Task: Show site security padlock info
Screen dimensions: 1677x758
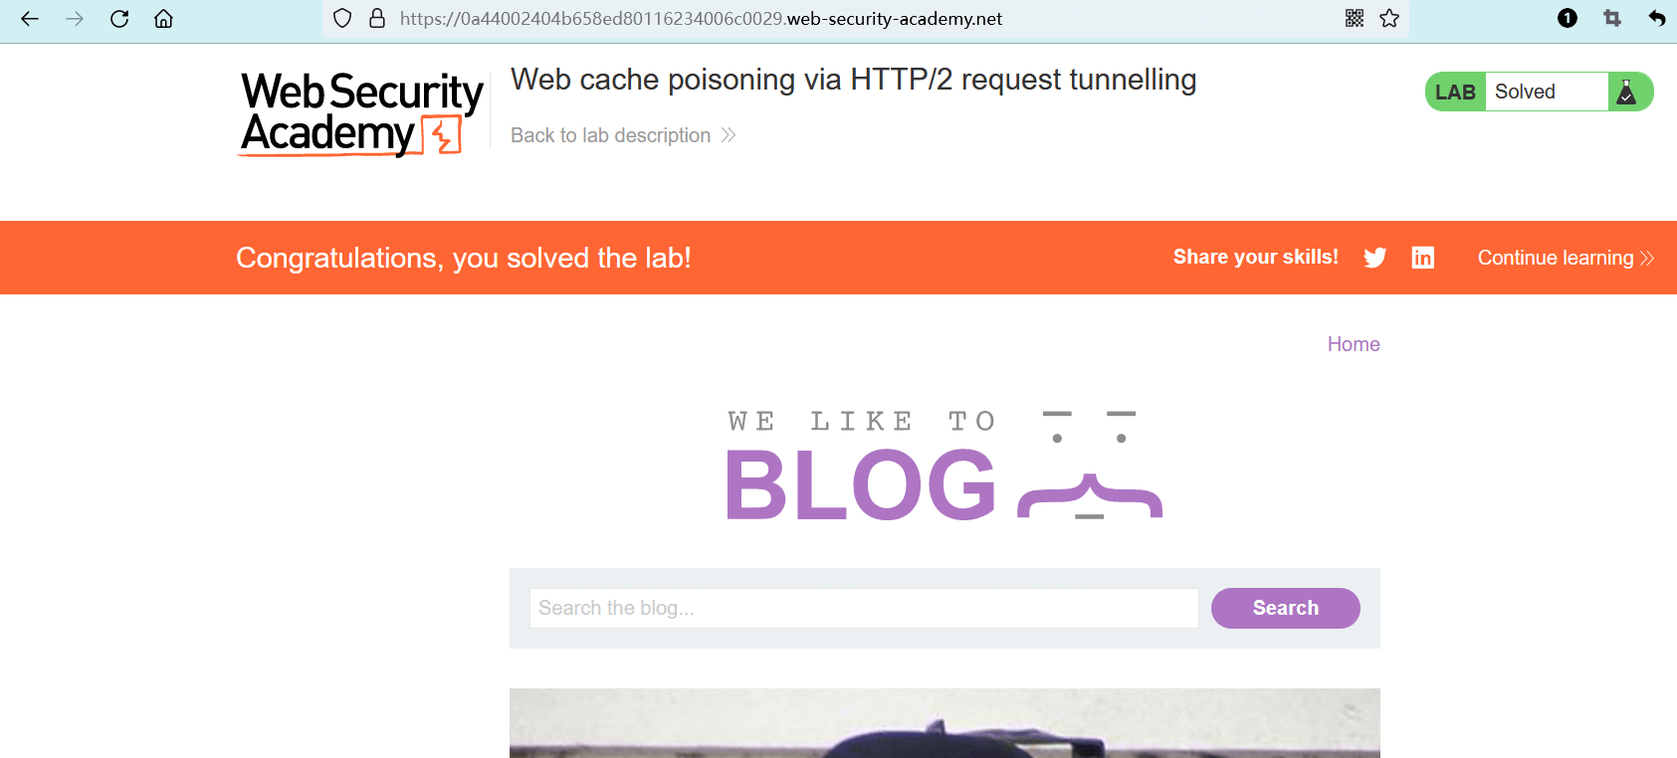Action: click(x=377, y=19)
